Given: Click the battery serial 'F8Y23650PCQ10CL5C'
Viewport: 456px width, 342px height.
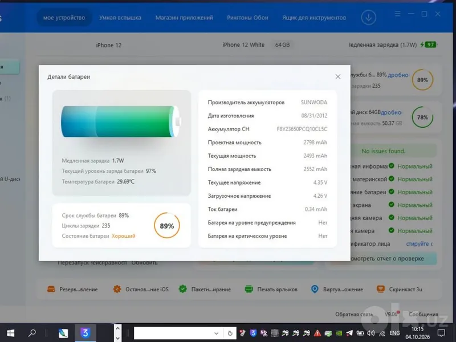Looking at the screenshot, I should [302, 129].
